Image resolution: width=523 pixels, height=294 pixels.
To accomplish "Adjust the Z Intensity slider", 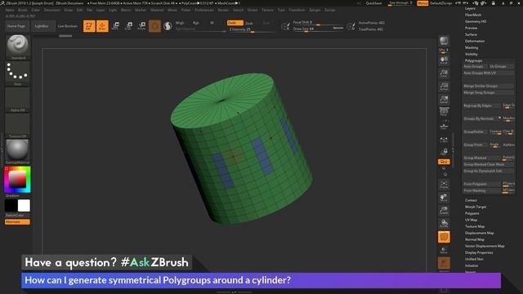I will click(252, 29).
